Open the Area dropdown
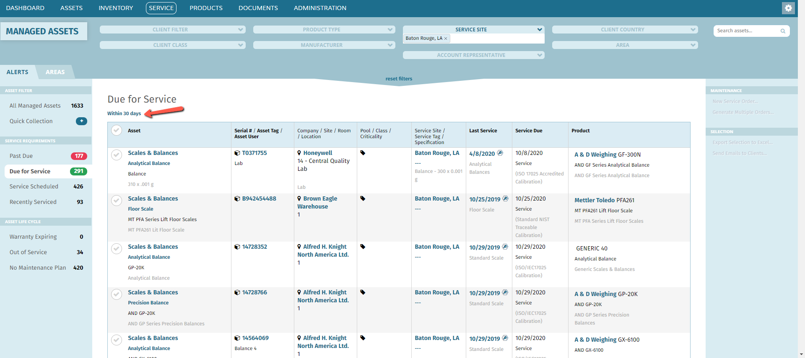This screenshot has width=805, height=358. pos(625,45)
